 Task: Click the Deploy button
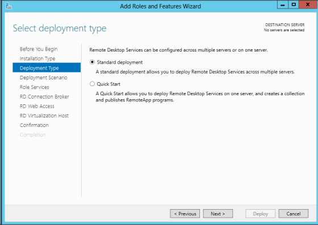coord(261,214)
